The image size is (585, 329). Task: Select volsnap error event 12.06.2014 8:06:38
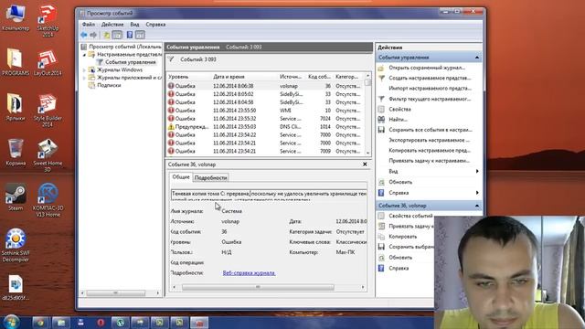pyautogui.click(x=265, y=86)
